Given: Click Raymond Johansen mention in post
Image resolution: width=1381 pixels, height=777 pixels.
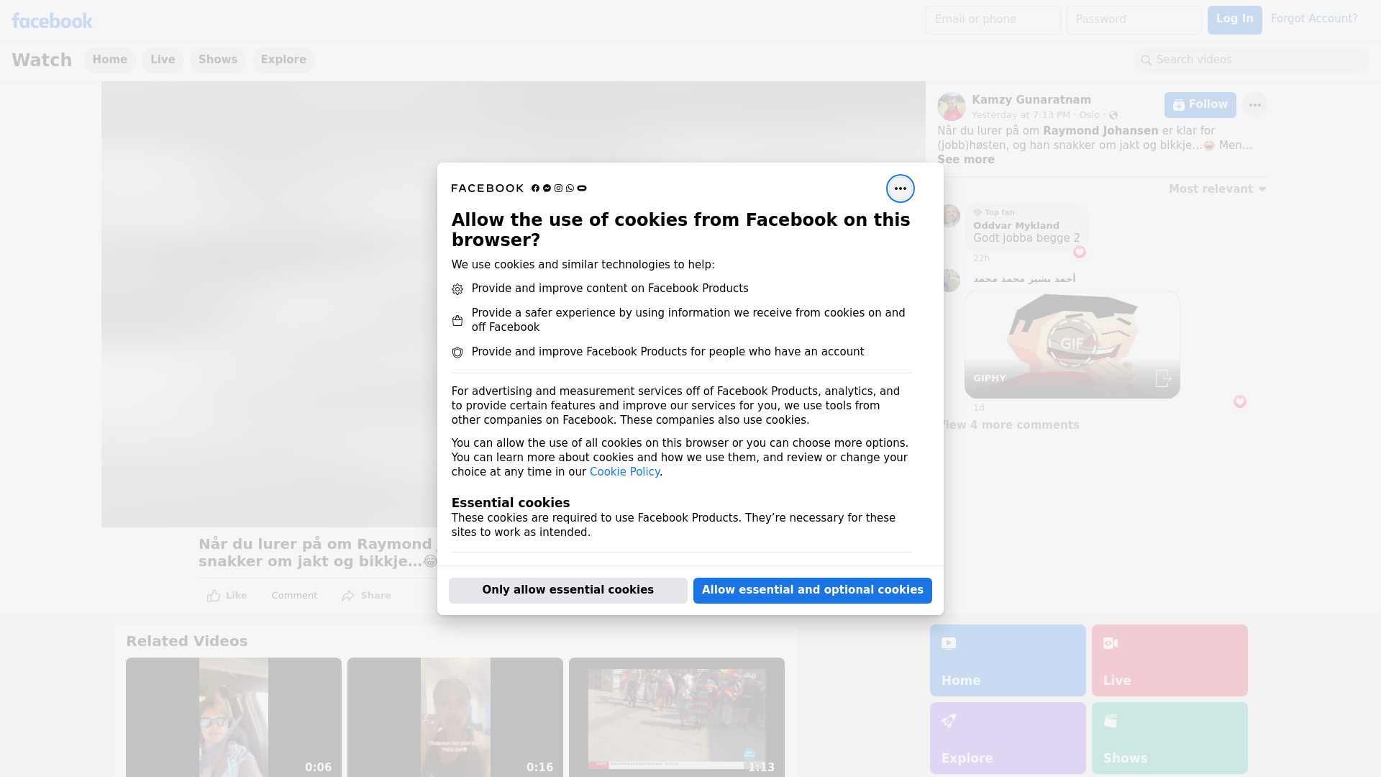Looking at the screenshot, I should (1100, 131).
